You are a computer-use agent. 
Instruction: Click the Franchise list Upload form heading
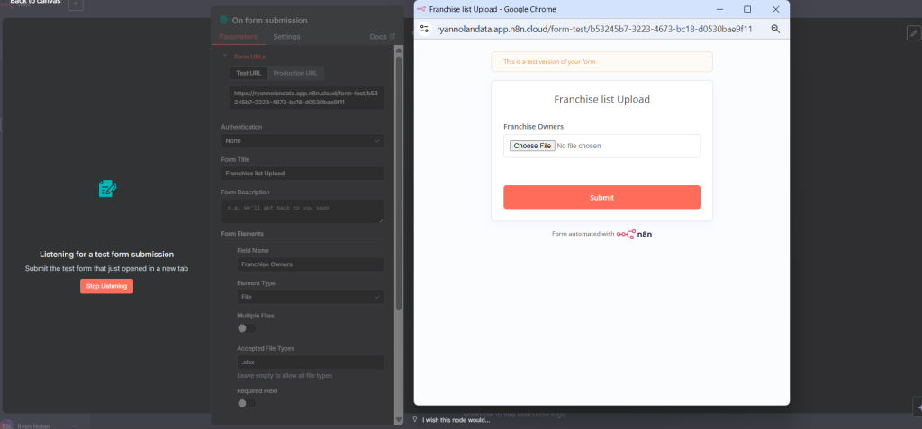tap(601, 99)
